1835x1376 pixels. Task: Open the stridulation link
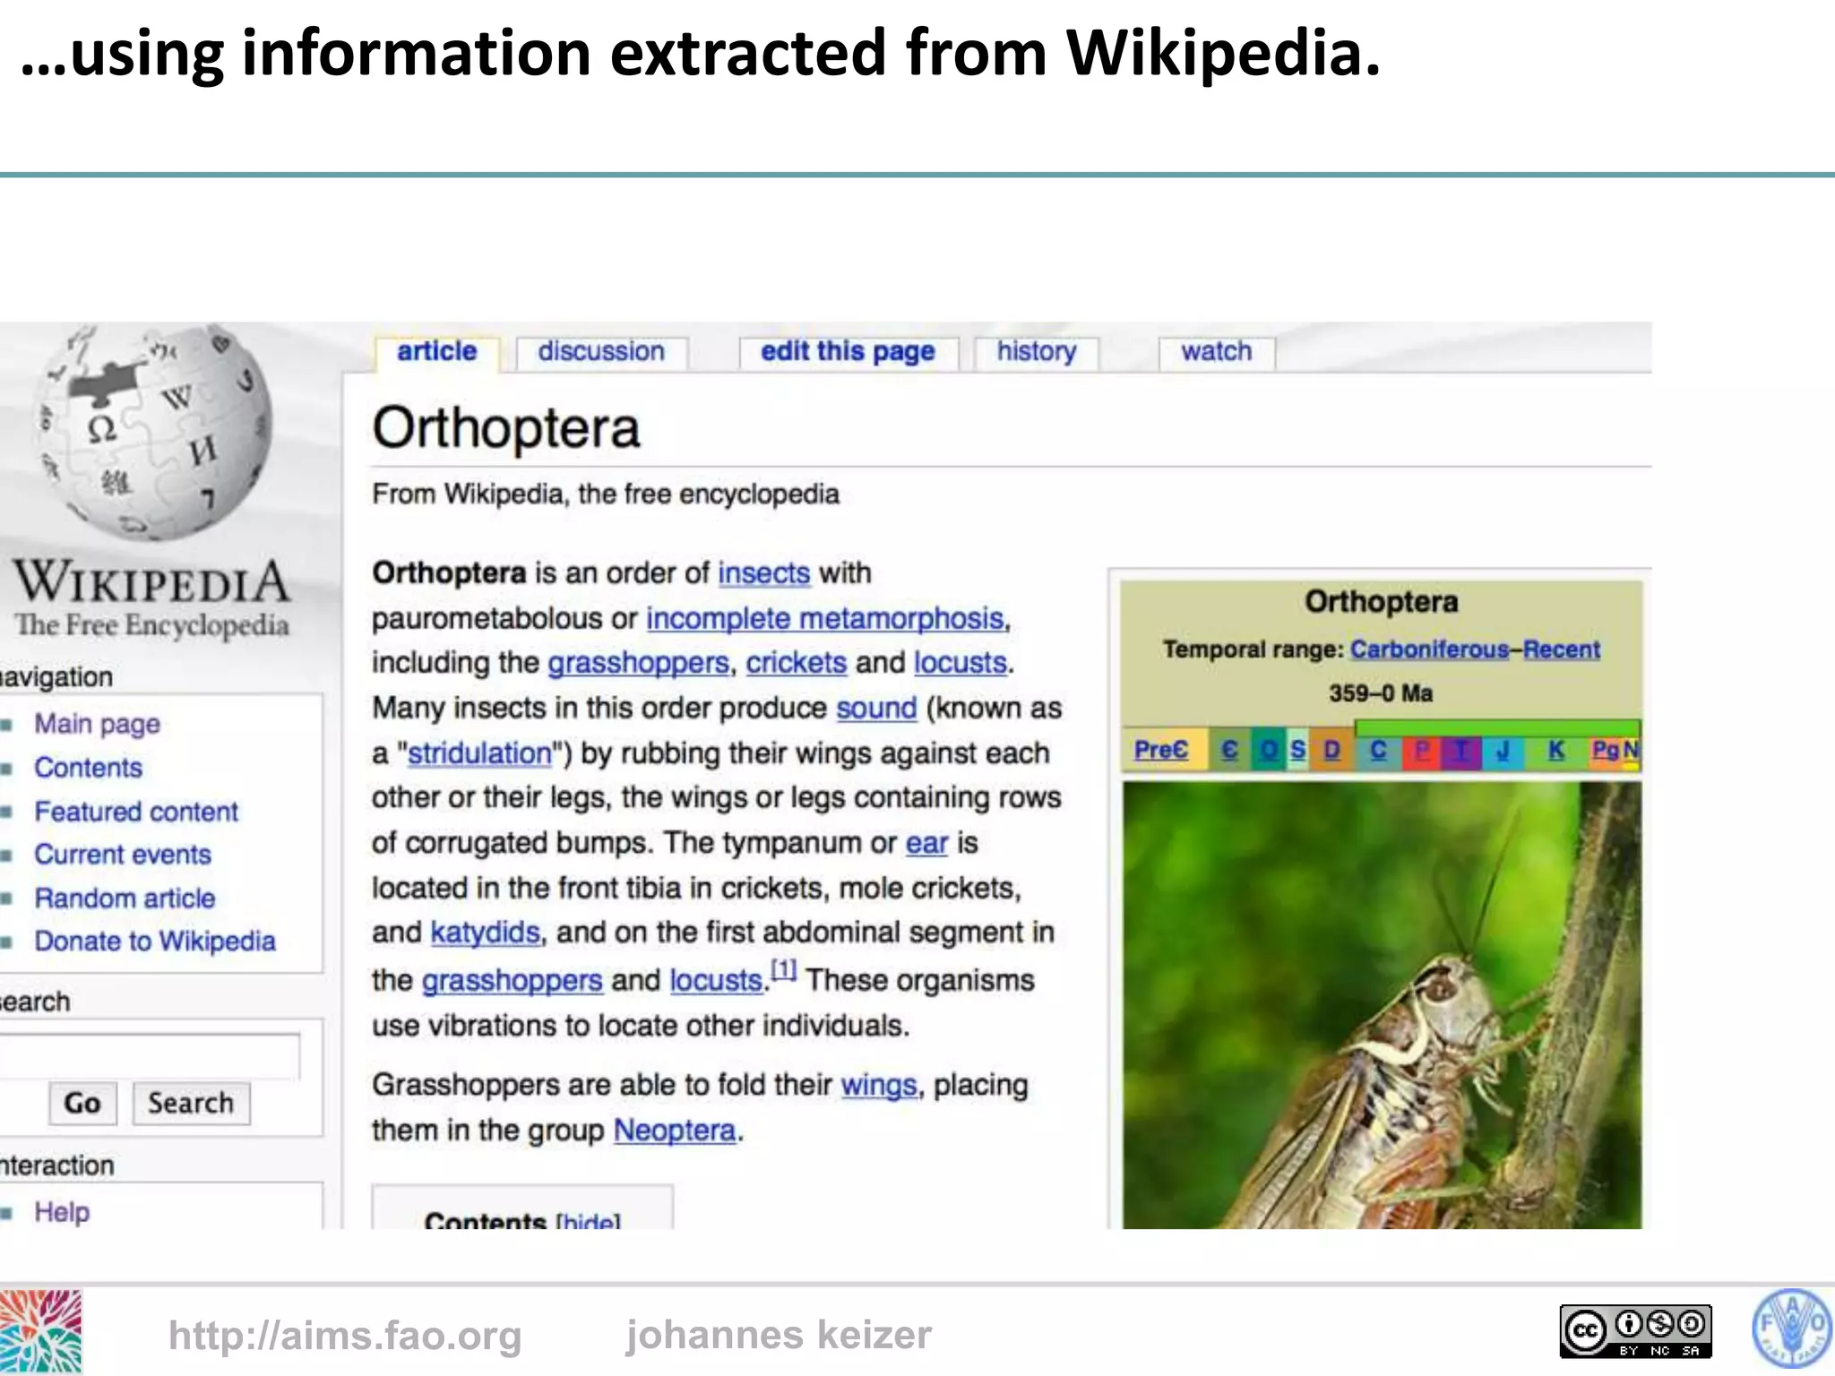pos(479,753)
